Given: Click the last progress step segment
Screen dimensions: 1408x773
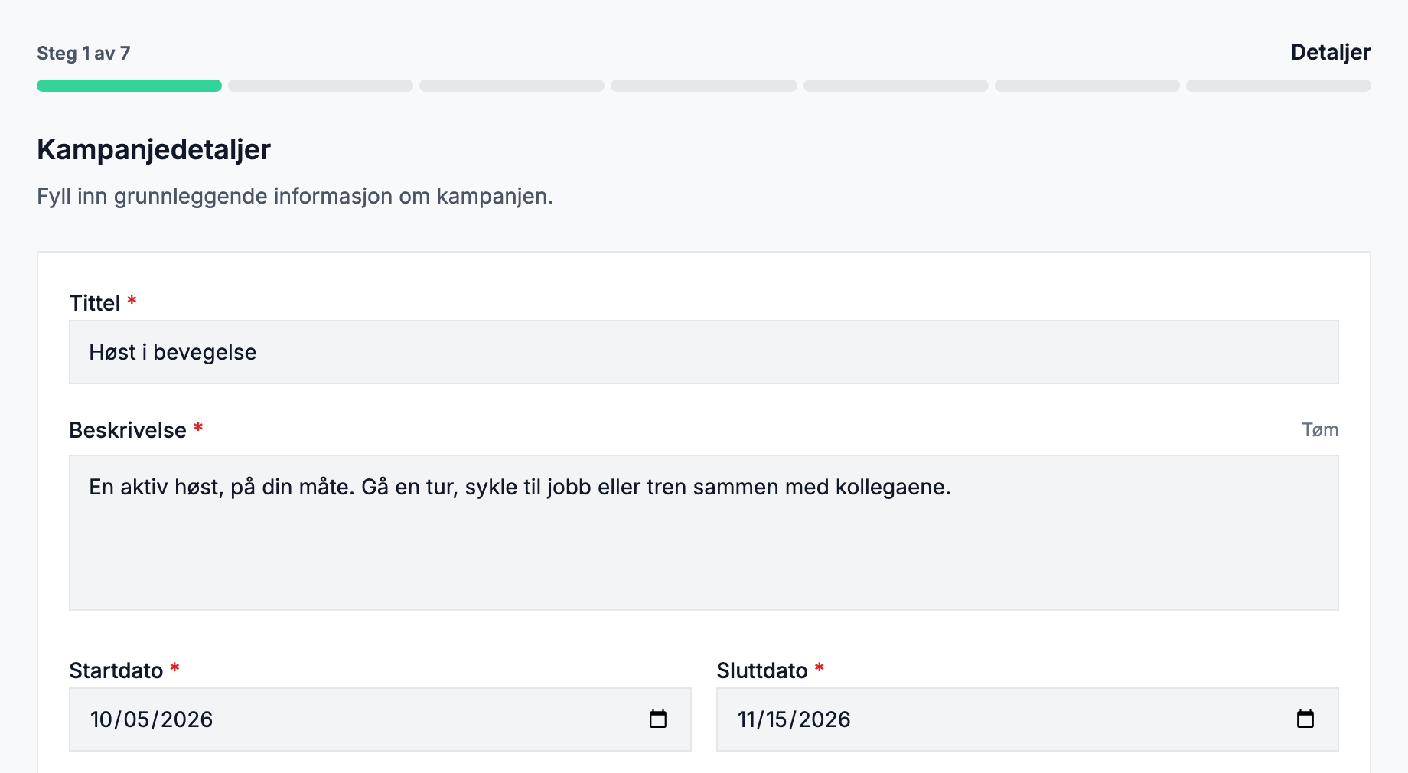Looking at the screenshot, I should (1279, 86).
